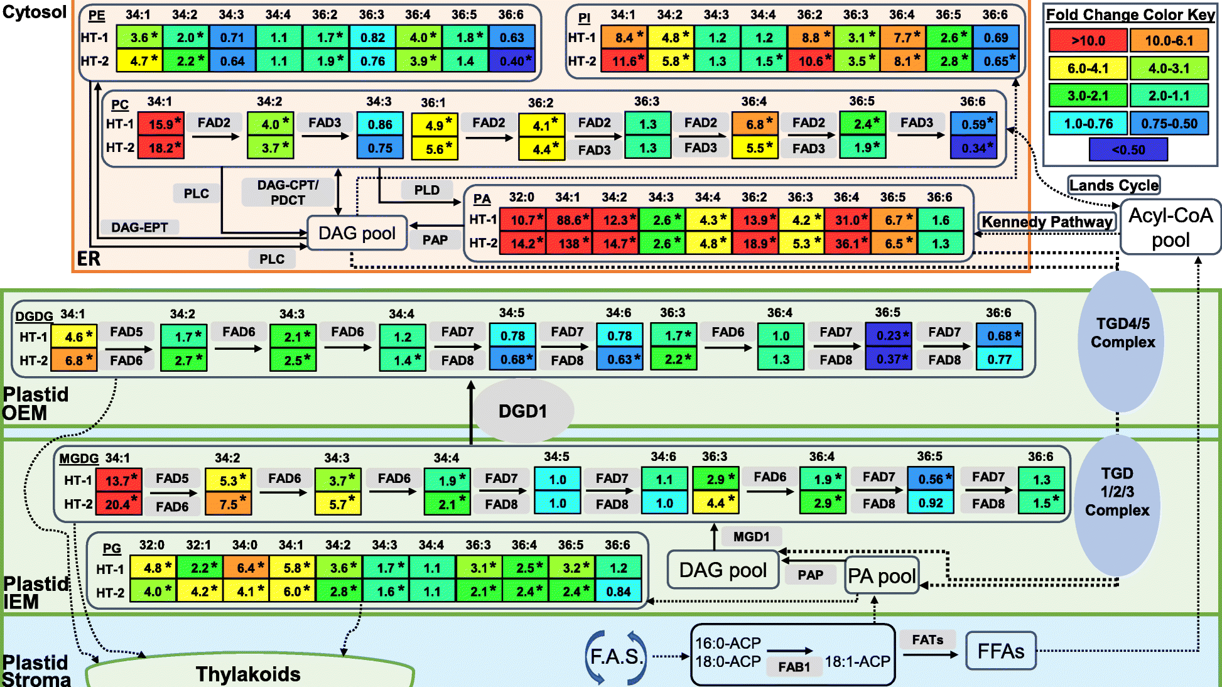This screenshot has width=1222, height=687.
Task: Click the 7.5* cell in MGDG row HT-2
Action: [x=229, y=504]
